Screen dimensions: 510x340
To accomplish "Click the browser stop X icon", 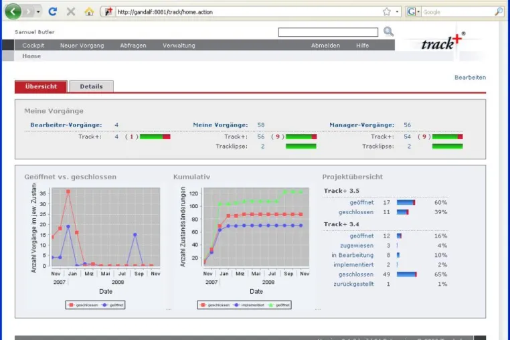I will (x=70, y=12).
